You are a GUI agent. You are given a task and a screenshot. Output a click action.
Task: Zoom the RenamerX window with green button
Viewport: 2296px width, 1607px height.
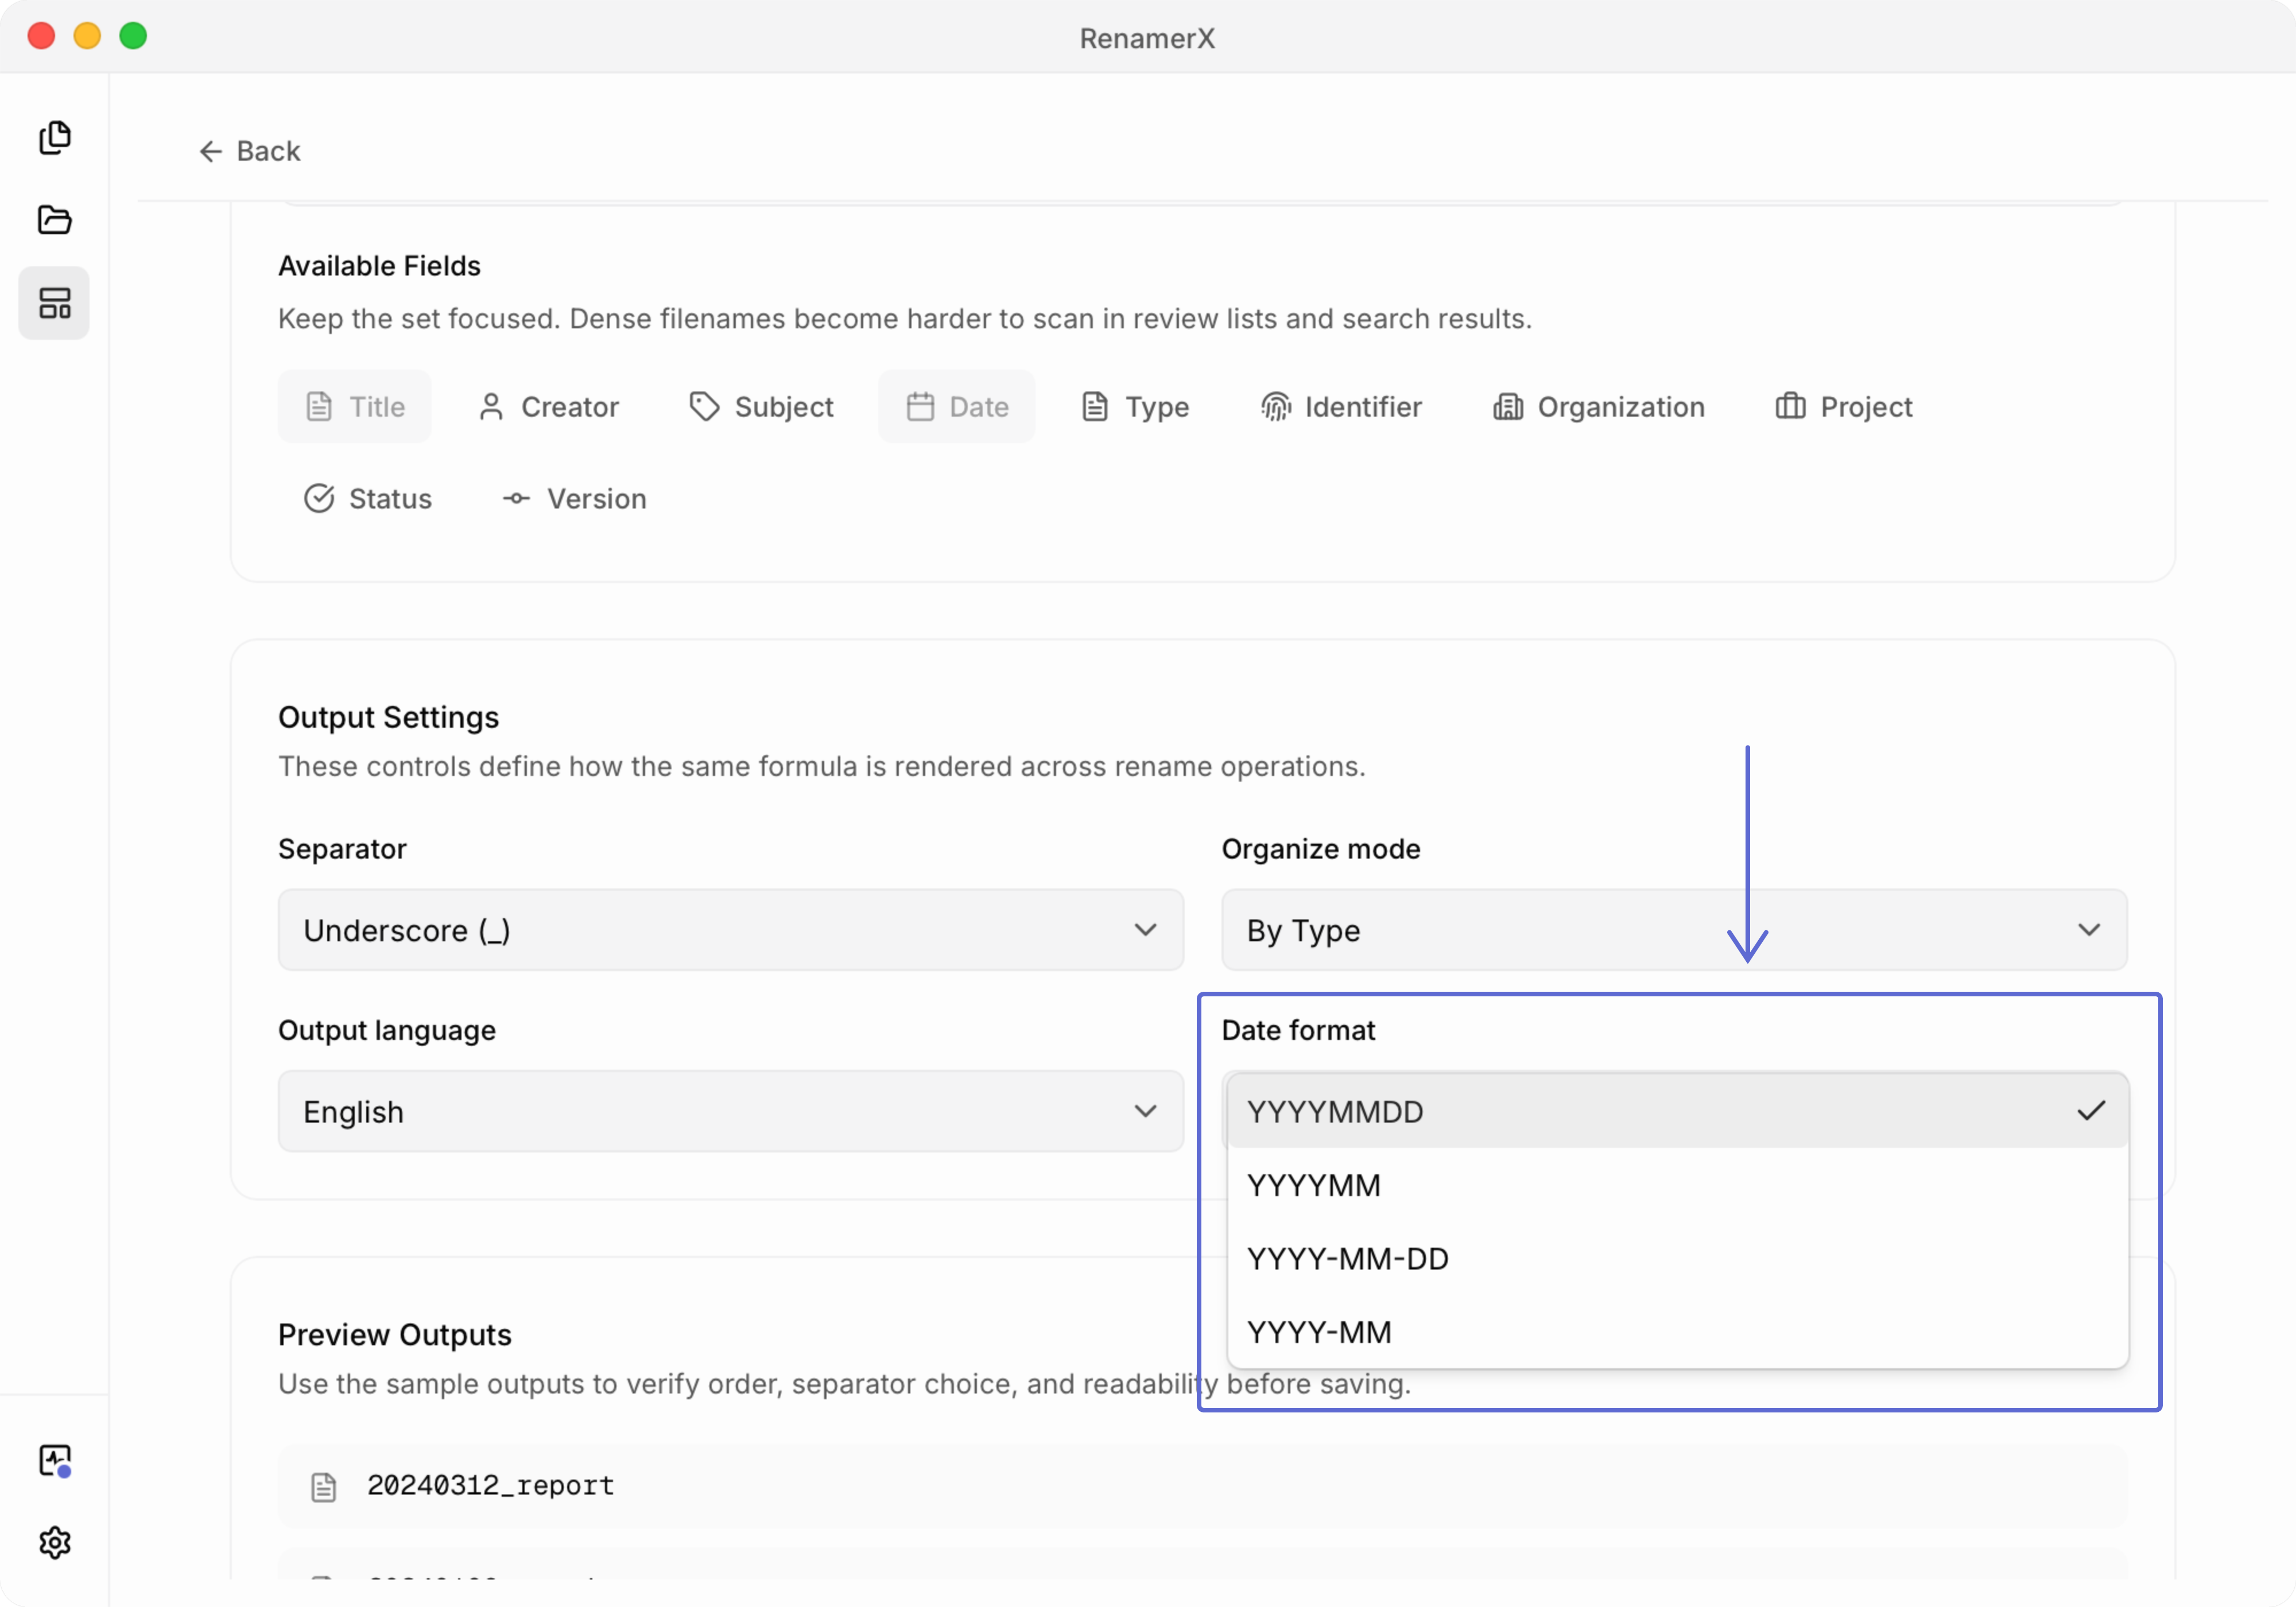point(133,36)
